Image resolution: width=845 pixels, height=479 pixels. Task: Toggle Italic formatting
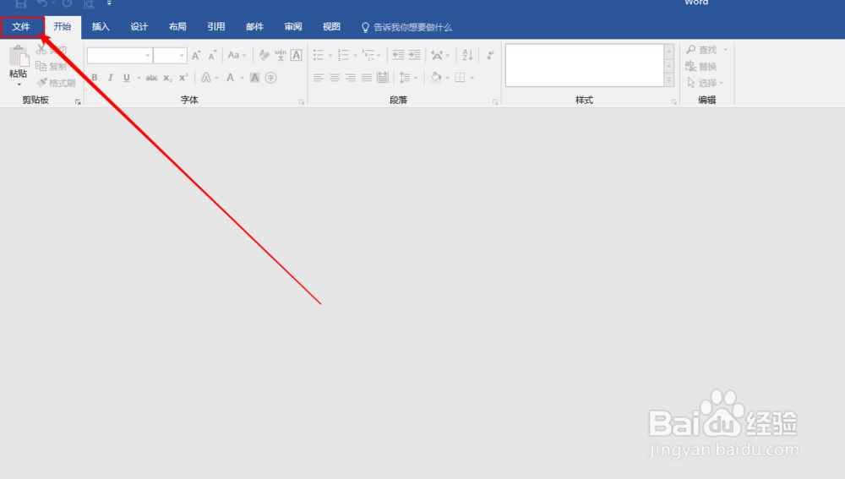coord(111,78)
